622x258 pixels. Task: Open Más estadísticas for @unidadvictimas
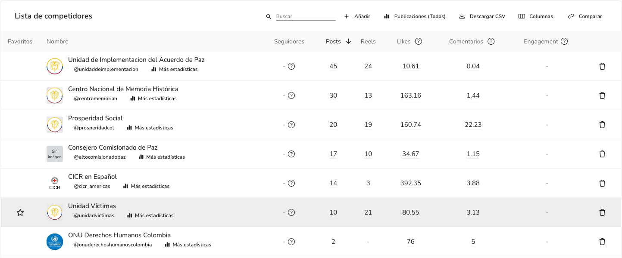point(150,215)
